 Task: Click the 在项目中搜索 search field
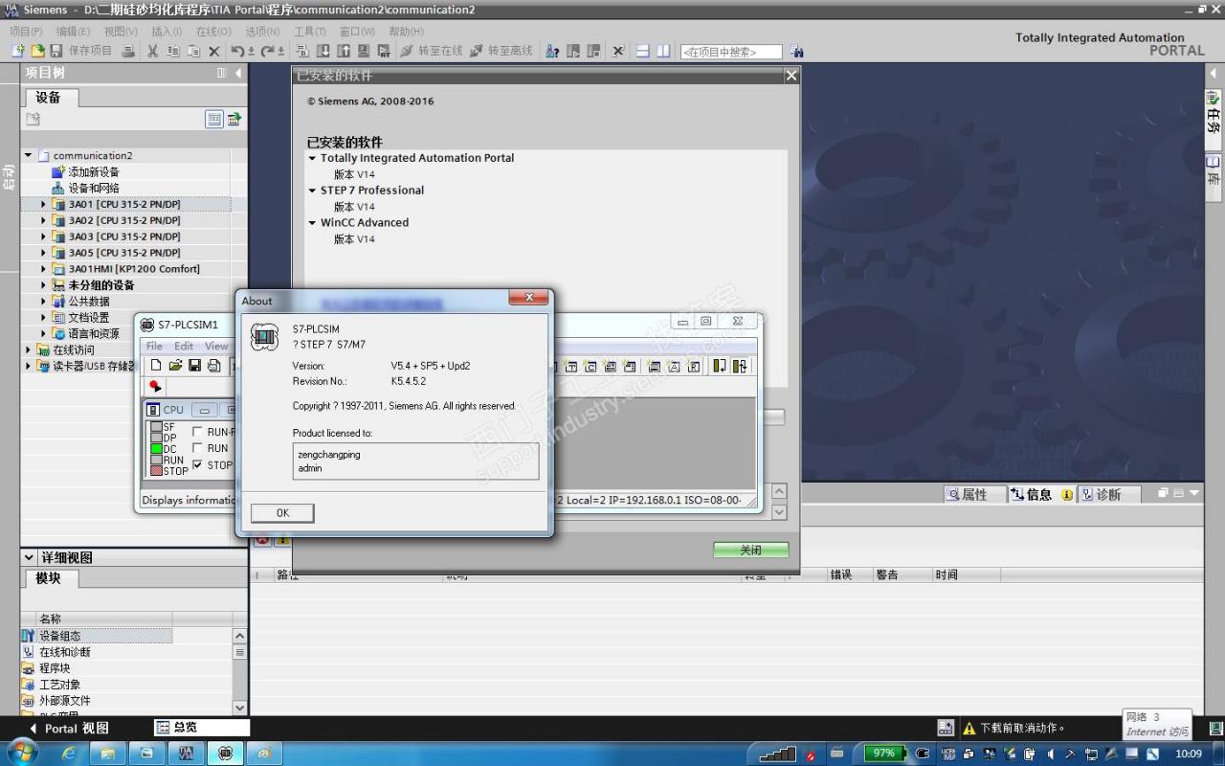click(731, 52)
